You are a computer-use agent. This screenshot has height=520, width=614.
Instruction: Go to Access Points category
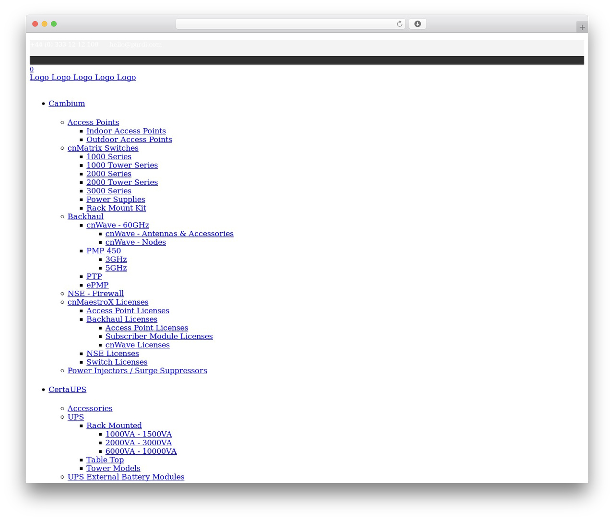pos(93,122)
